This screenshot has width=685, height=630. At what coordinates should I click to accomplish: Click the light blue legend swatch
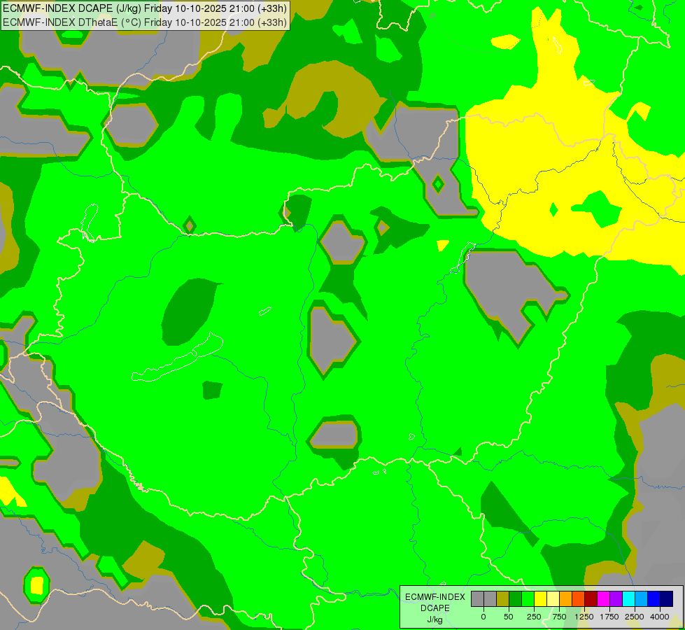[642, 598]
